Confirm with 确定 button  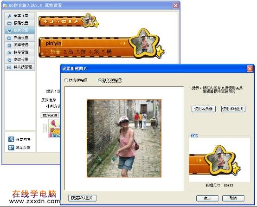coord(207,198)
